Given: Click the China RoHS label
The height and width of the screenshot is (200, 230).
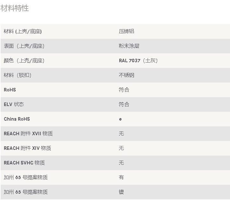Looking at the screenshot, I should click(17, 119).
